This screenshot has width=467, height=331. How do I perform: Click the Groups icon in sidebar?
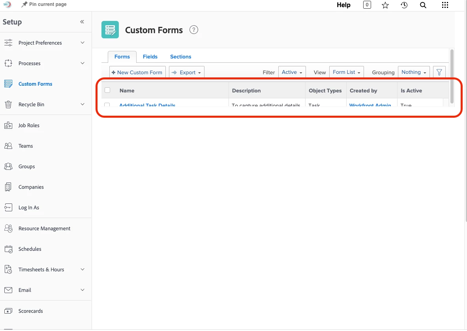[x=8, y=166]
